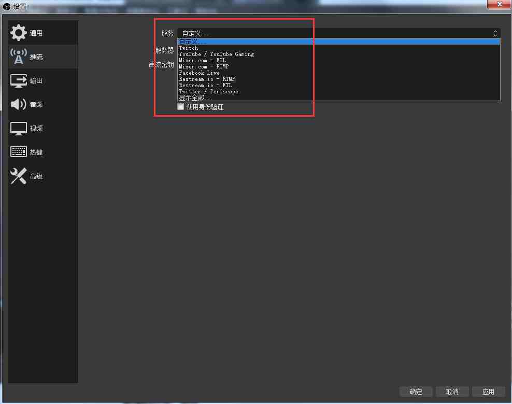Click the 热键 keyboard icon
The height and width of the screenshot is (404, 512).
click(x=18, y=152)
